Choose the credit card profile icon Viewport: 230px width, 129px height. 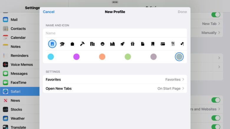coord(163,44)
